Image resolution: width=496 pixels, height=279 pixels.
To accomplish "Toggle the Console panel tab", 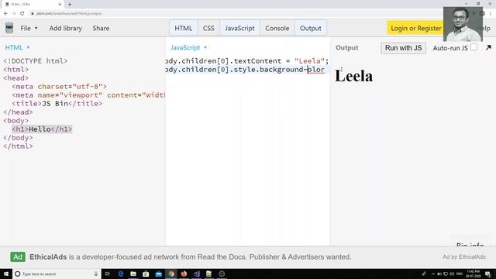I will [277, 28].
